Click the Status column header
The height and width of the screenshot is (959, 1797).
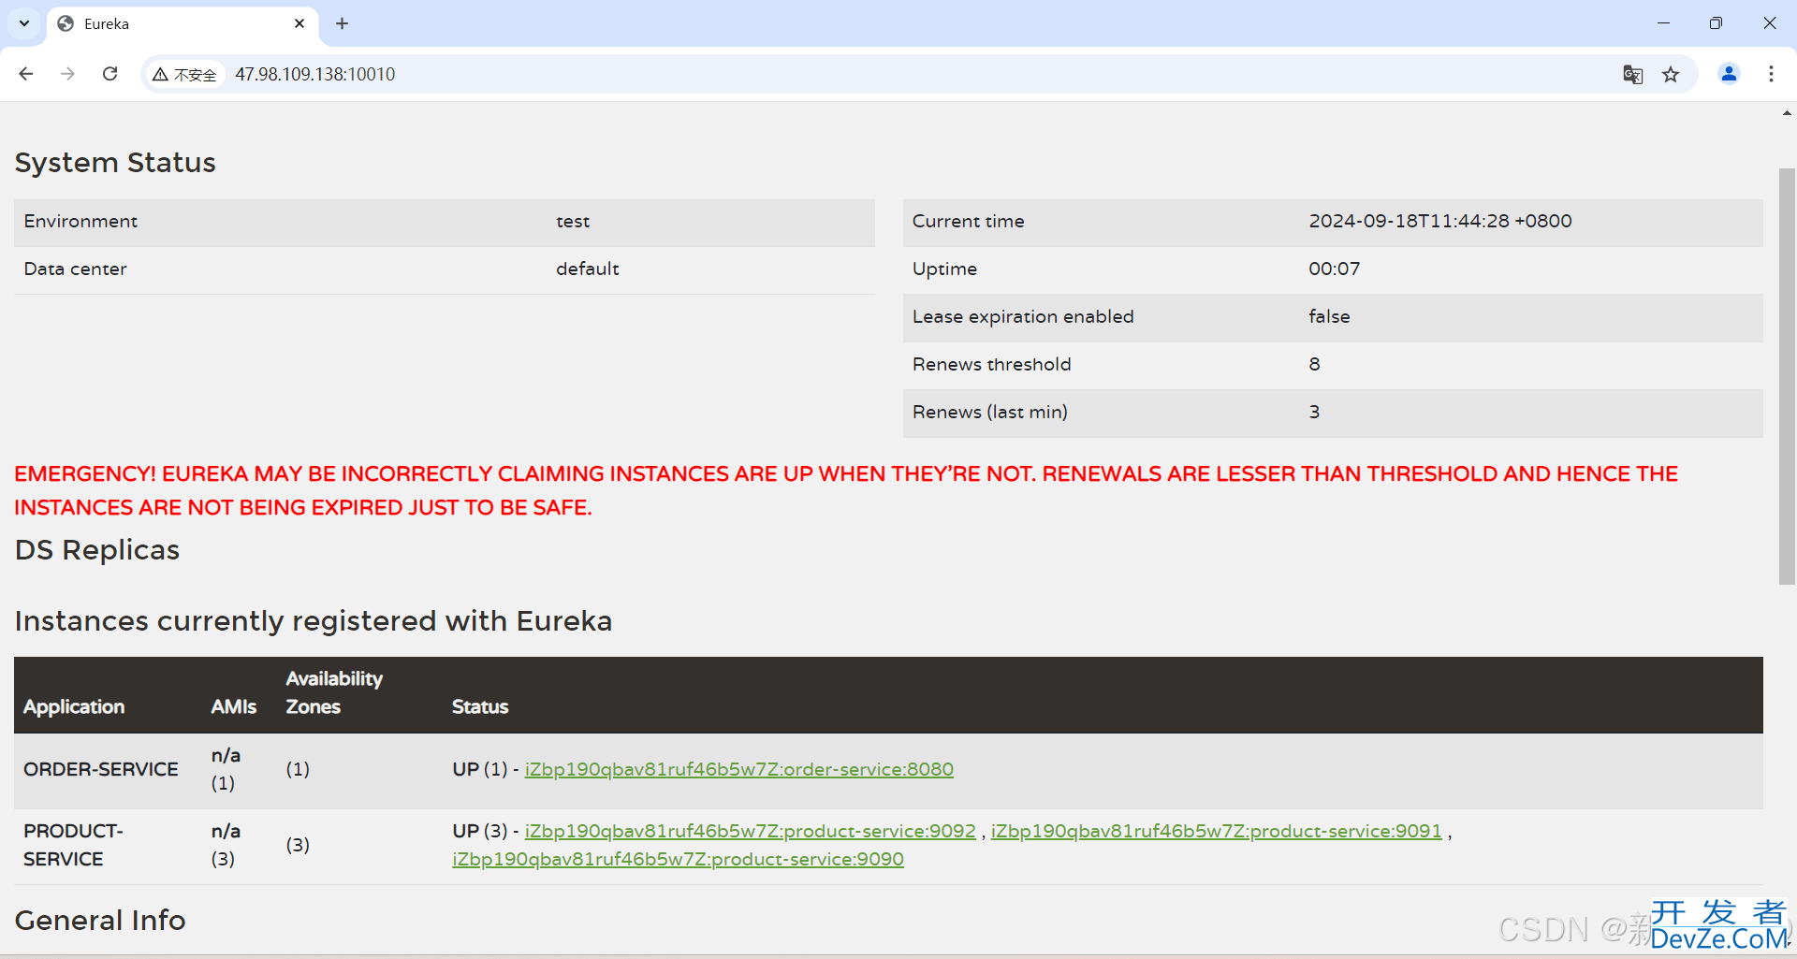pos(480,706)
